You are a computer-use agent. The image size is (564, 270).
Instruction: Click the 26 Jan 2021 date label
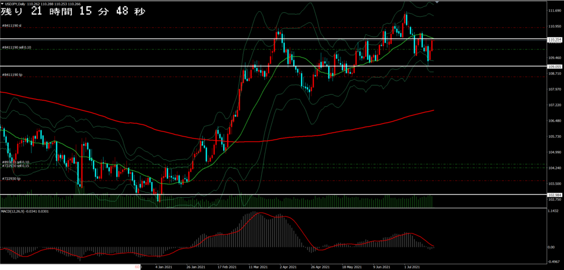pyautogui.click(x=195, y=267)
